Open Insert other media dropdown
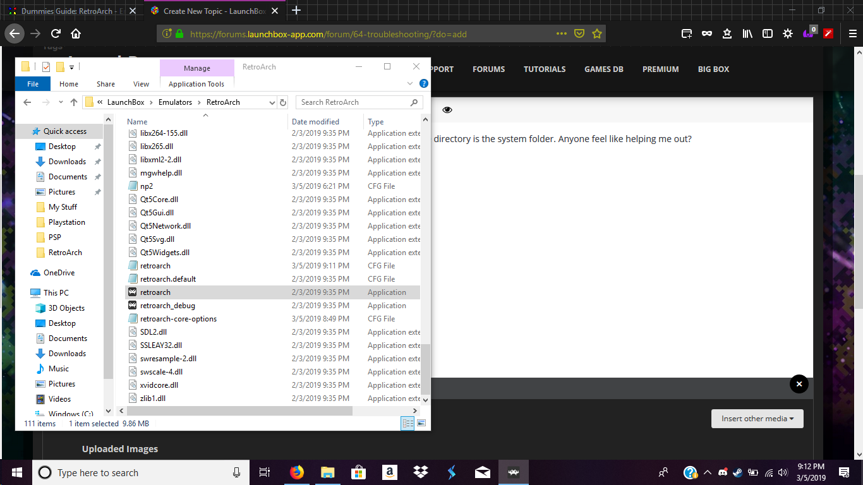 (x=757, y=419)
